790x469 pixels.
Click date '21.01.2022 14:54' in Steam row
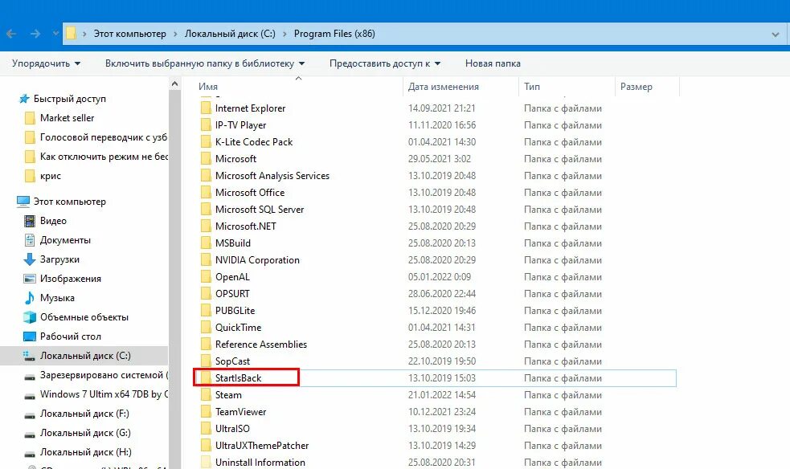click(442, 395)
